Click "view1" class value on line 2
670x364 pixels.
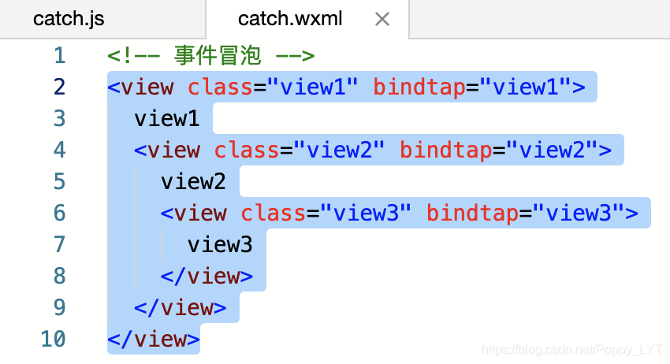point(314,87)
